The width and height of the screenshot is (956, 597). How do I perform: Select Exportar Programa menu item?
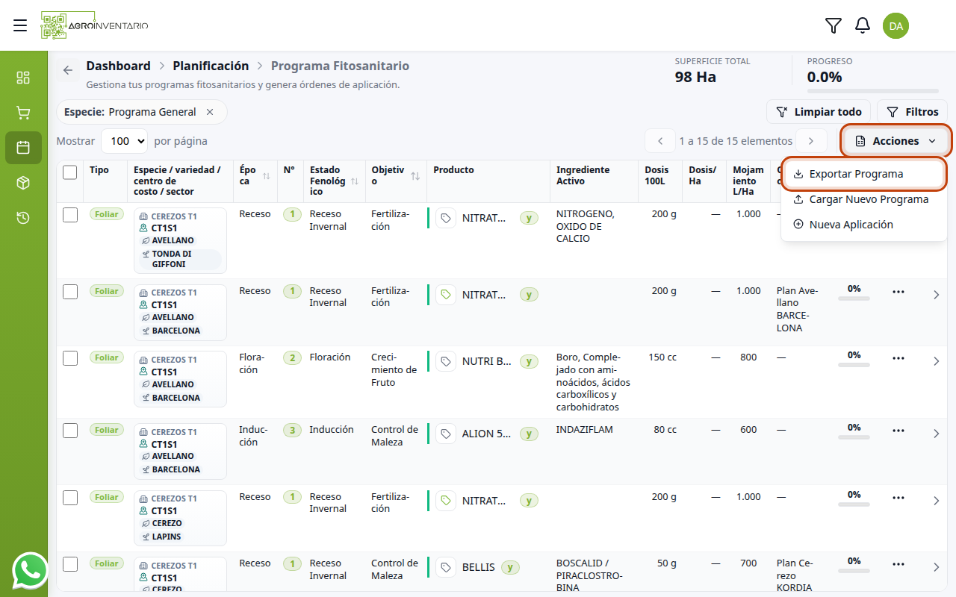pos(864,174)
